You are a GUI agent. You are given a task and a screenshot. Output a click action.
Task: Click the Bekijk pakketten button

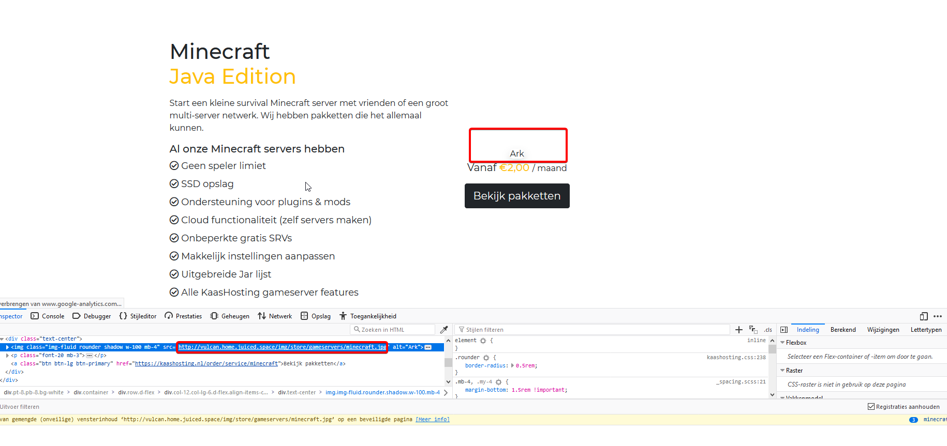[516, 196]
